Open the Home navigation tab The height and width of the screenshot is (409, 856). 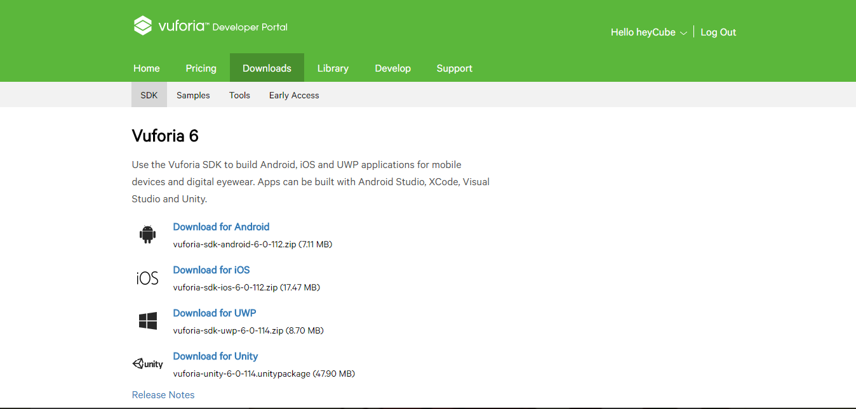click(x=147, y=68)
